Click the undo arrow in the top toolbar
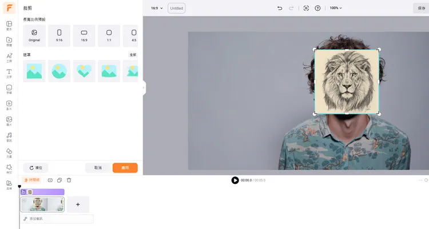 pyautogui.click(x=280, y=8)
